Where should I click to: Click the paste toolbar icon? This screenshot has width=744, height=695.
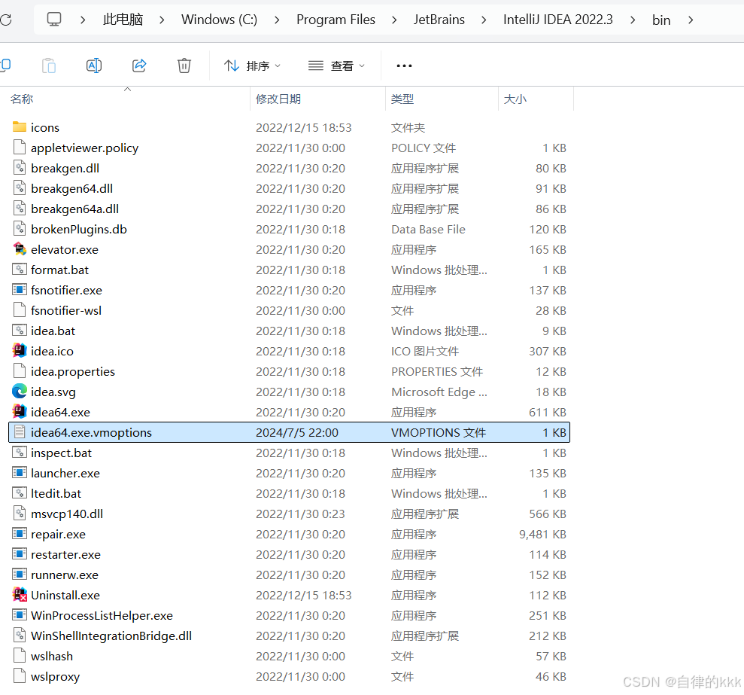coord(49,66)
